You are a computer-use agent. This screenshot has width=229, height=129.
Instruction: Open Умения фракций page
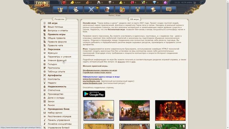pos(57,61)
